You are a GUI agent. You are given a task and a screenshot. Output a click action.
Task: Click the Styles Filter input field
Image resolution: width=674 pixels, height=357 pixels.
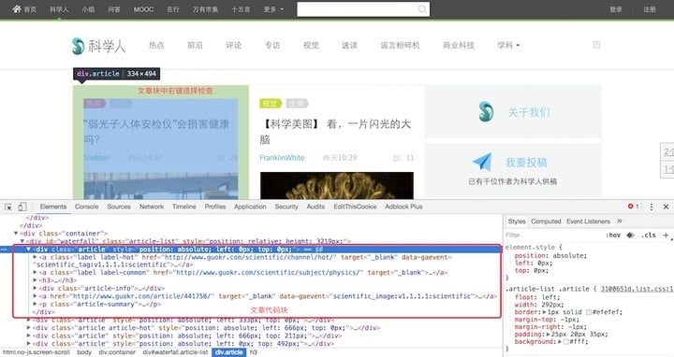tap(552, 235)
